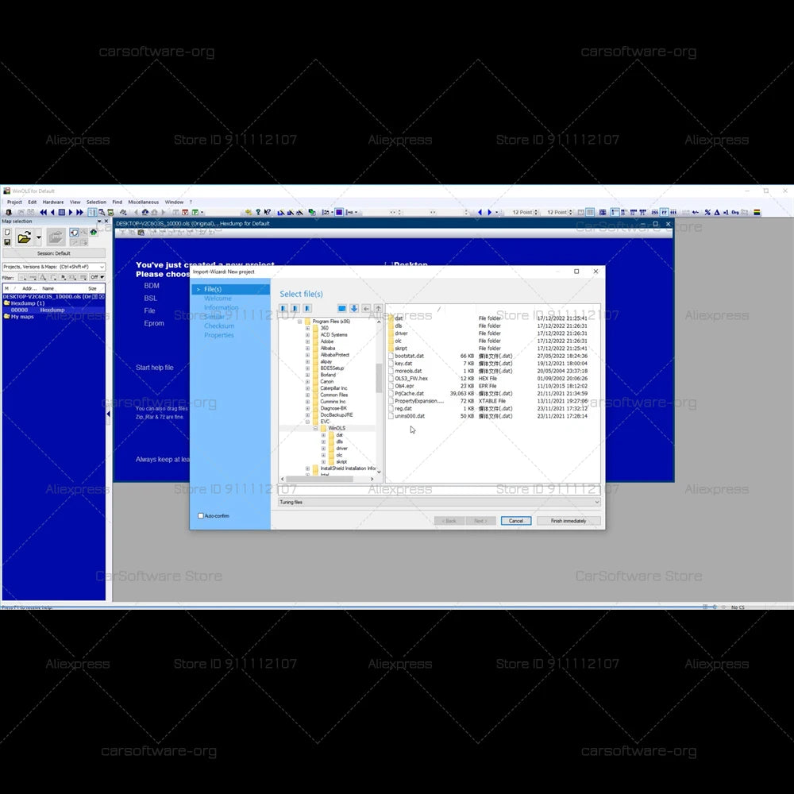
Task: Select the Hexdump entry in map list
Action: tap(52, 310)
